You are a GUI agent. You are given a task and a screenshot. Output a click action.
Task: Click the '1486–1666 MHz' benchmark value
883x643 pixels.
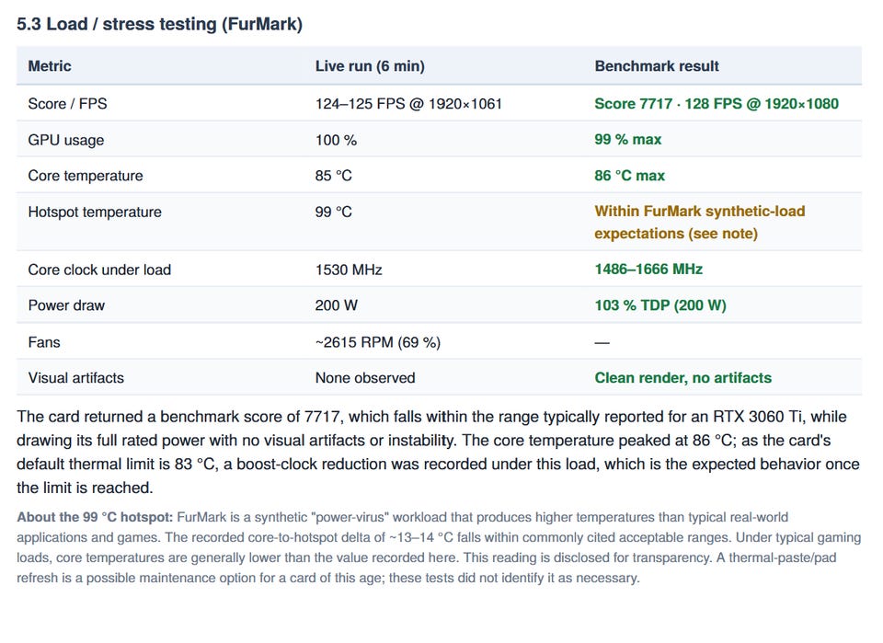(x=648, y=270)
